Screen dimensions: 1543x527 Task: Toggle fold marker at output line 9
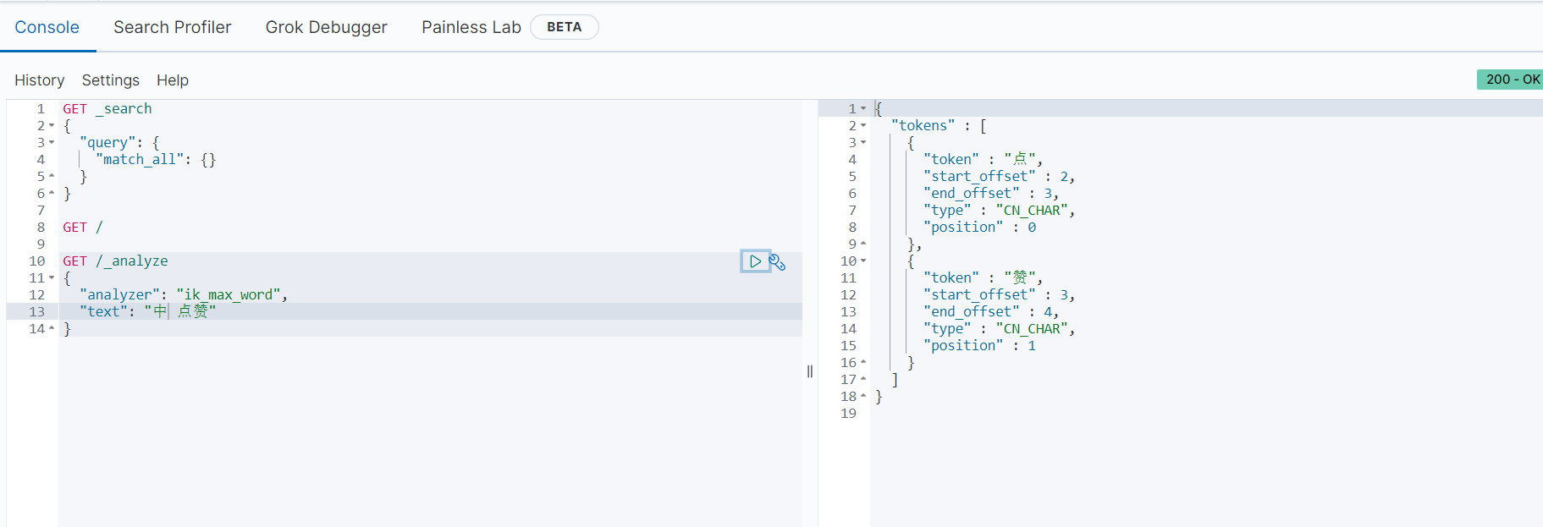point(863,244)
